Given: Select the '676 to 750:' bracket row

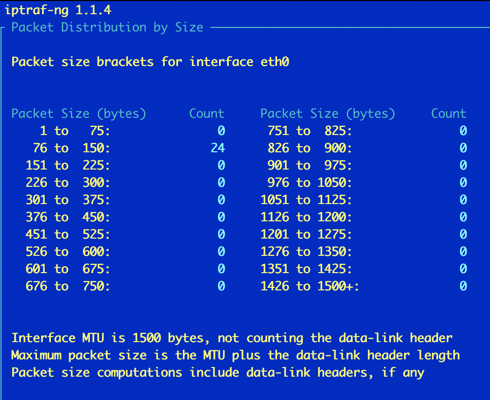Looking at the screenshot, I should 126,286.
